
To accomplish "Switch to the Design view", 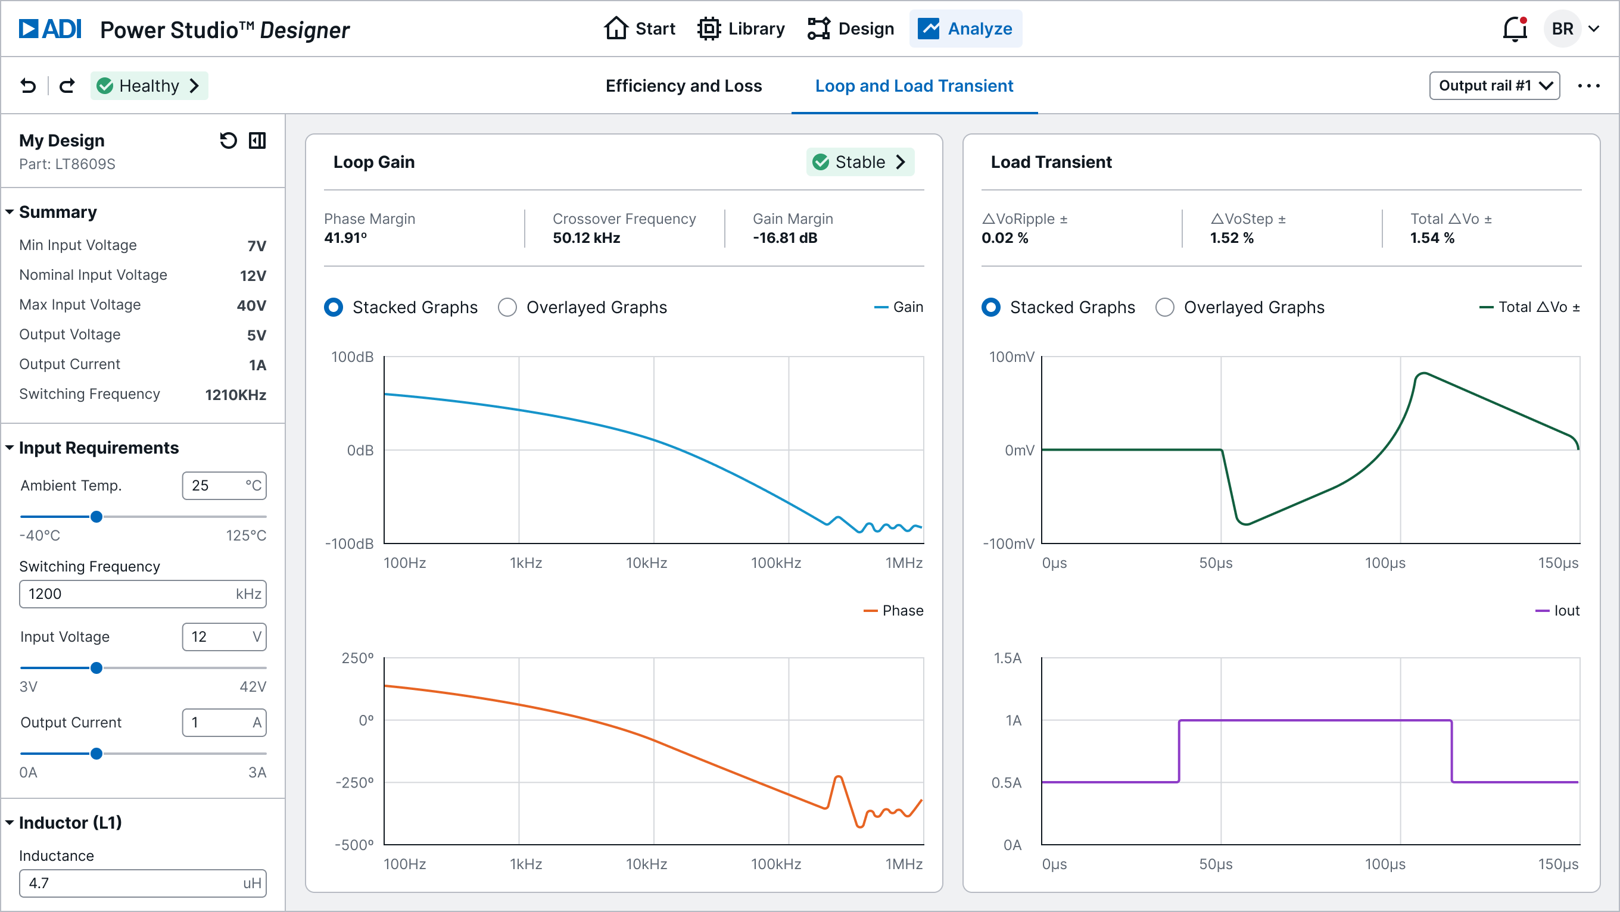I will click(850, 29).
